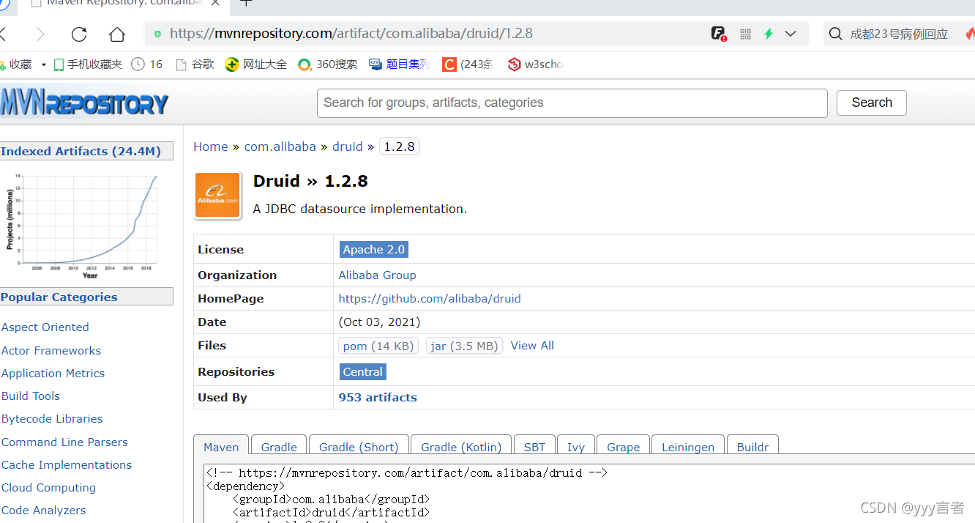
Task: Focus the groups, artifacts, categories search box
Action: click(572, 103)
